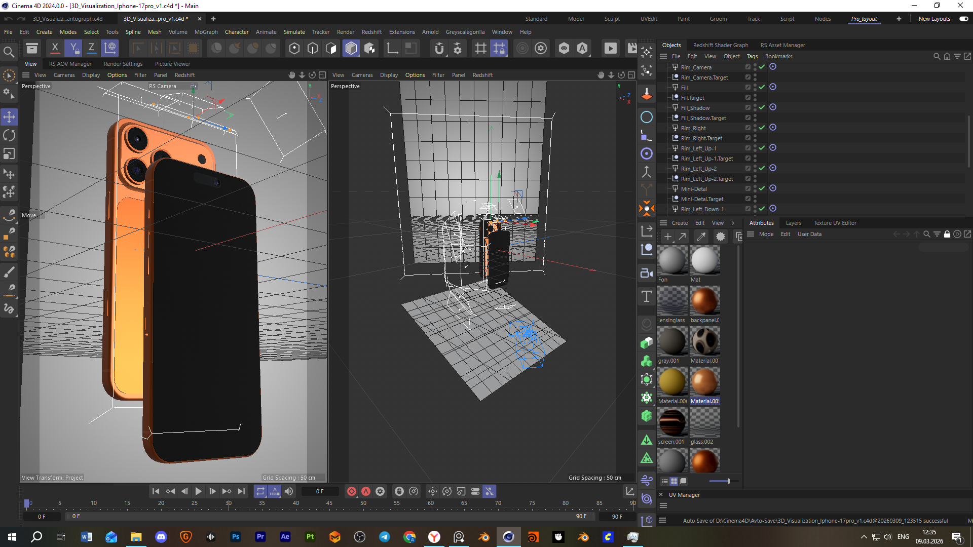Click the Object Manager search icon

coord(937,56)
